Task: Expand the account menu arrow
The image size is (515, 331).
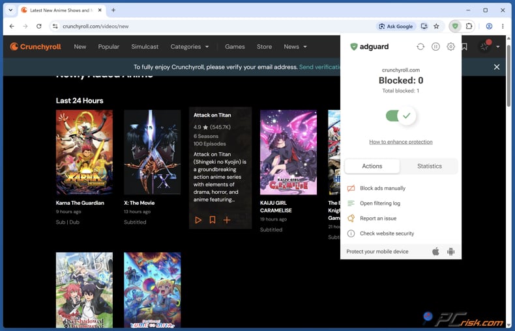Action: 498,47
